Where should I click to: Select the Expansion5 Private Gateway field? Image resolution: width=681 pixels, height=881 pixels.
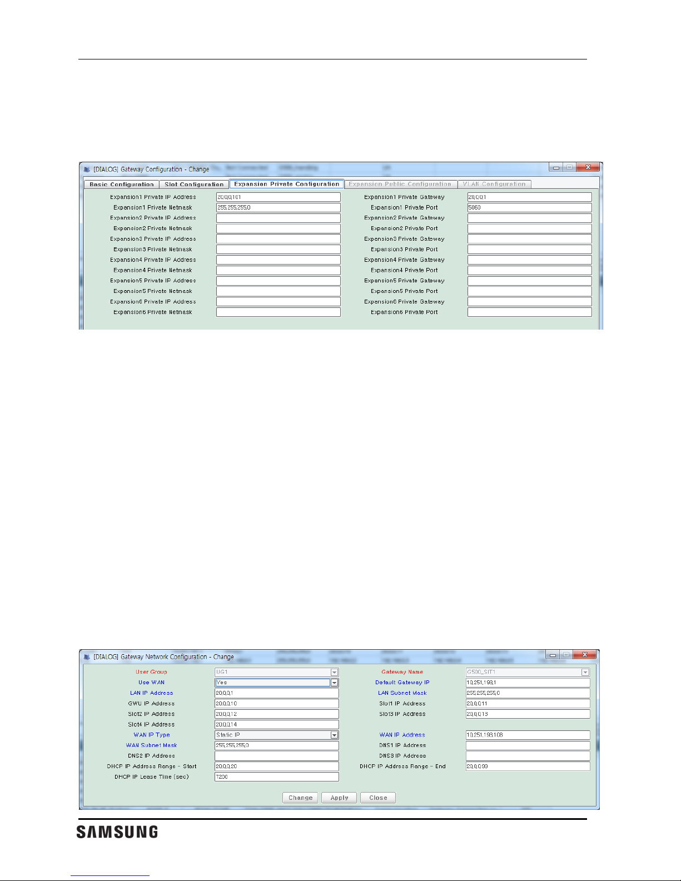530,281
